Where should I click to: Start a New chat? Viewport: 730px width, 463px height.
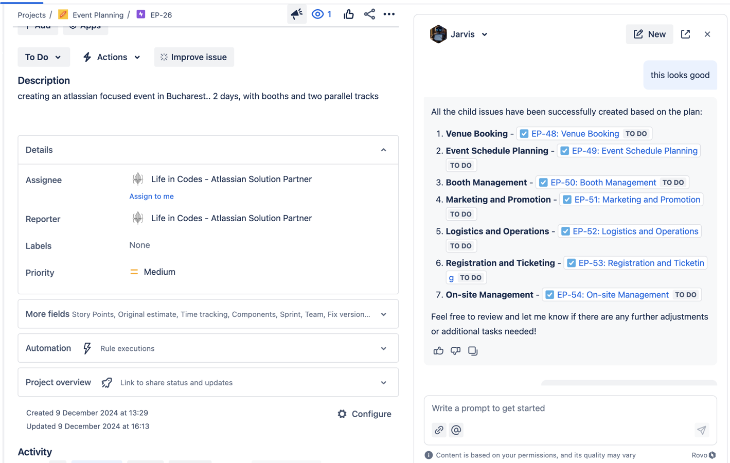click(x=649, y=34)
